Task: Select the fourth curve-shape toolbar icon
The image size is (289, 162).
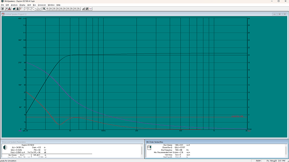Action: [36, 9]
